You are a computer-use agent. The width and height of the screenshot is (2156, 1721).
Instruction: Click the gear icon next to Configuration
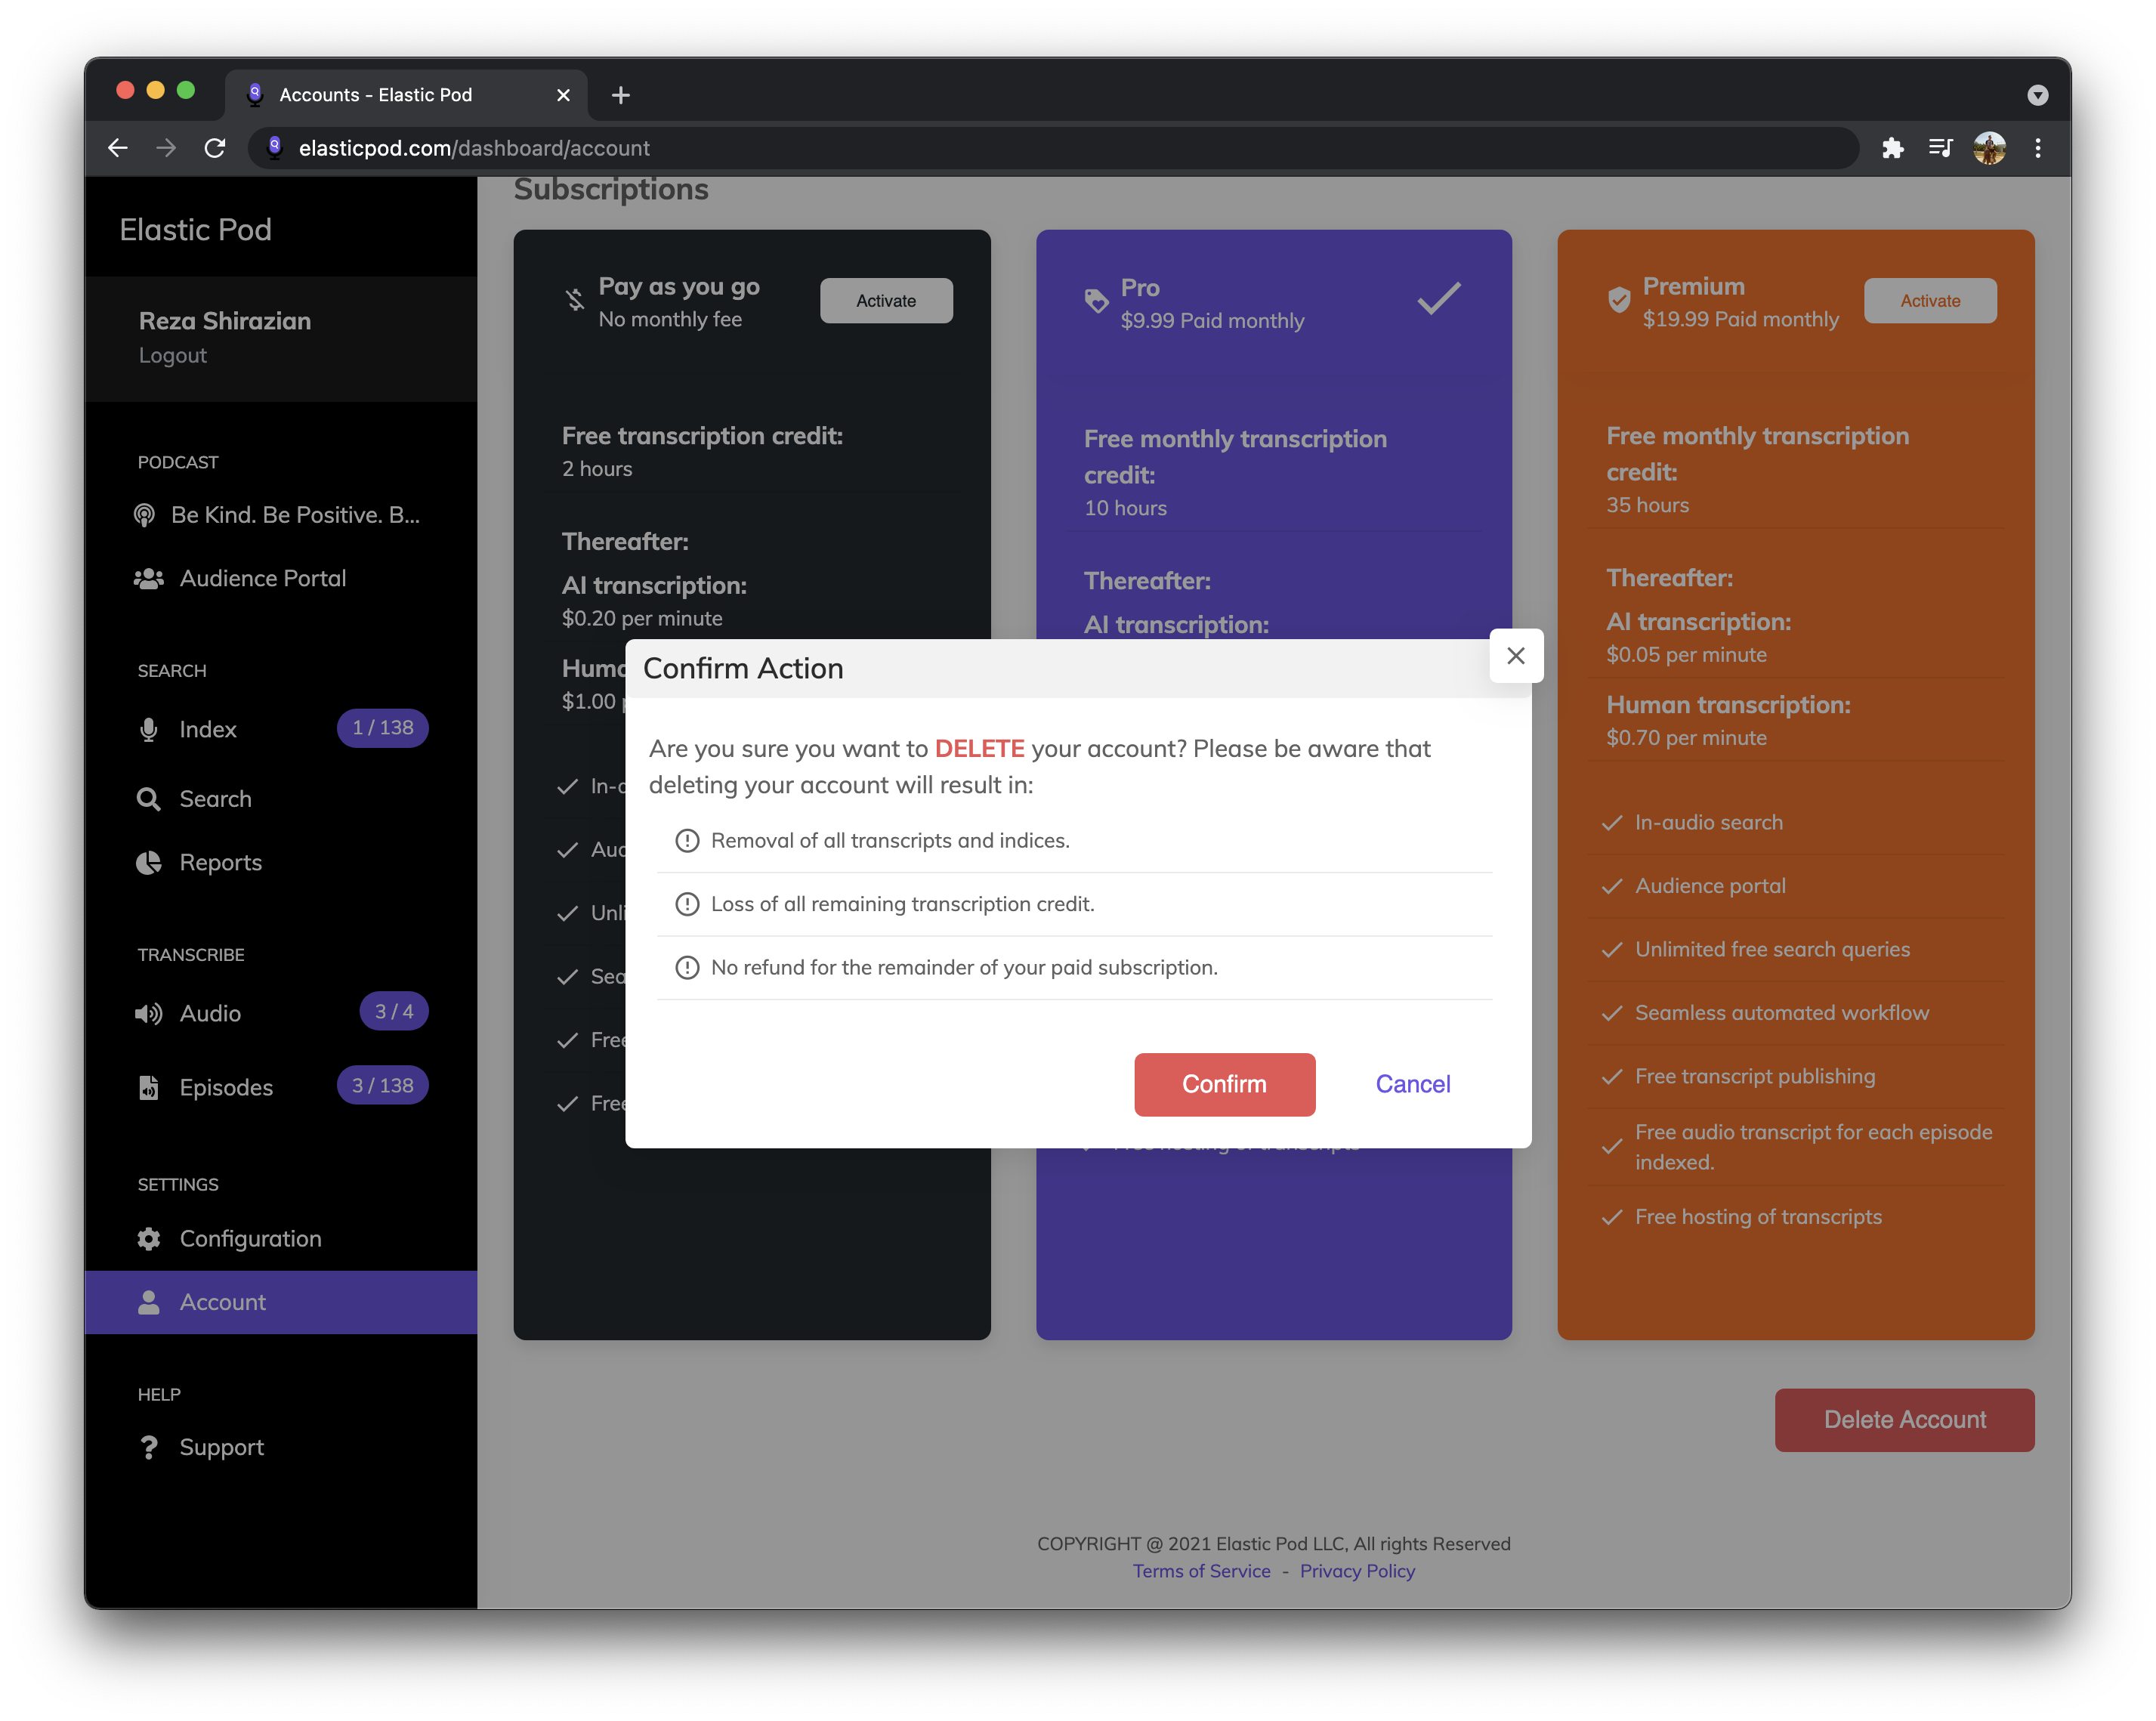148,1238
